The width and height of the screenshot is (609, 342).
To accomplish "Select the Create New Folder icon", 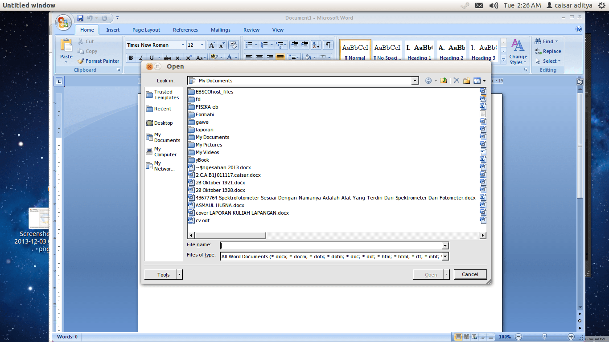I will click(466, 80).
